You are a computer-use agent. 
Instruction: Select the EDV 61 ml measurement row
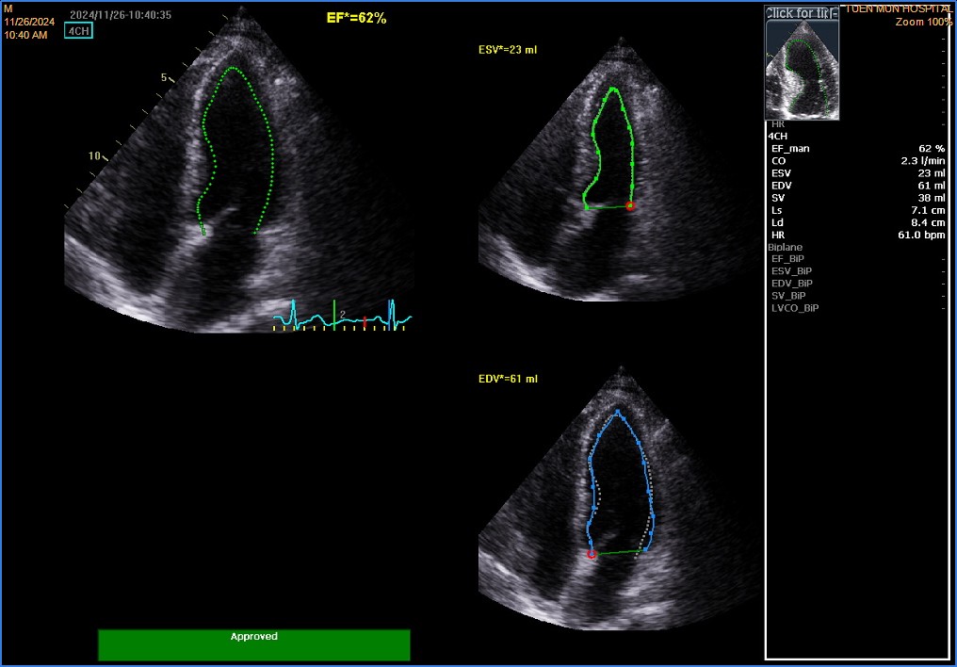coord(856,186)
